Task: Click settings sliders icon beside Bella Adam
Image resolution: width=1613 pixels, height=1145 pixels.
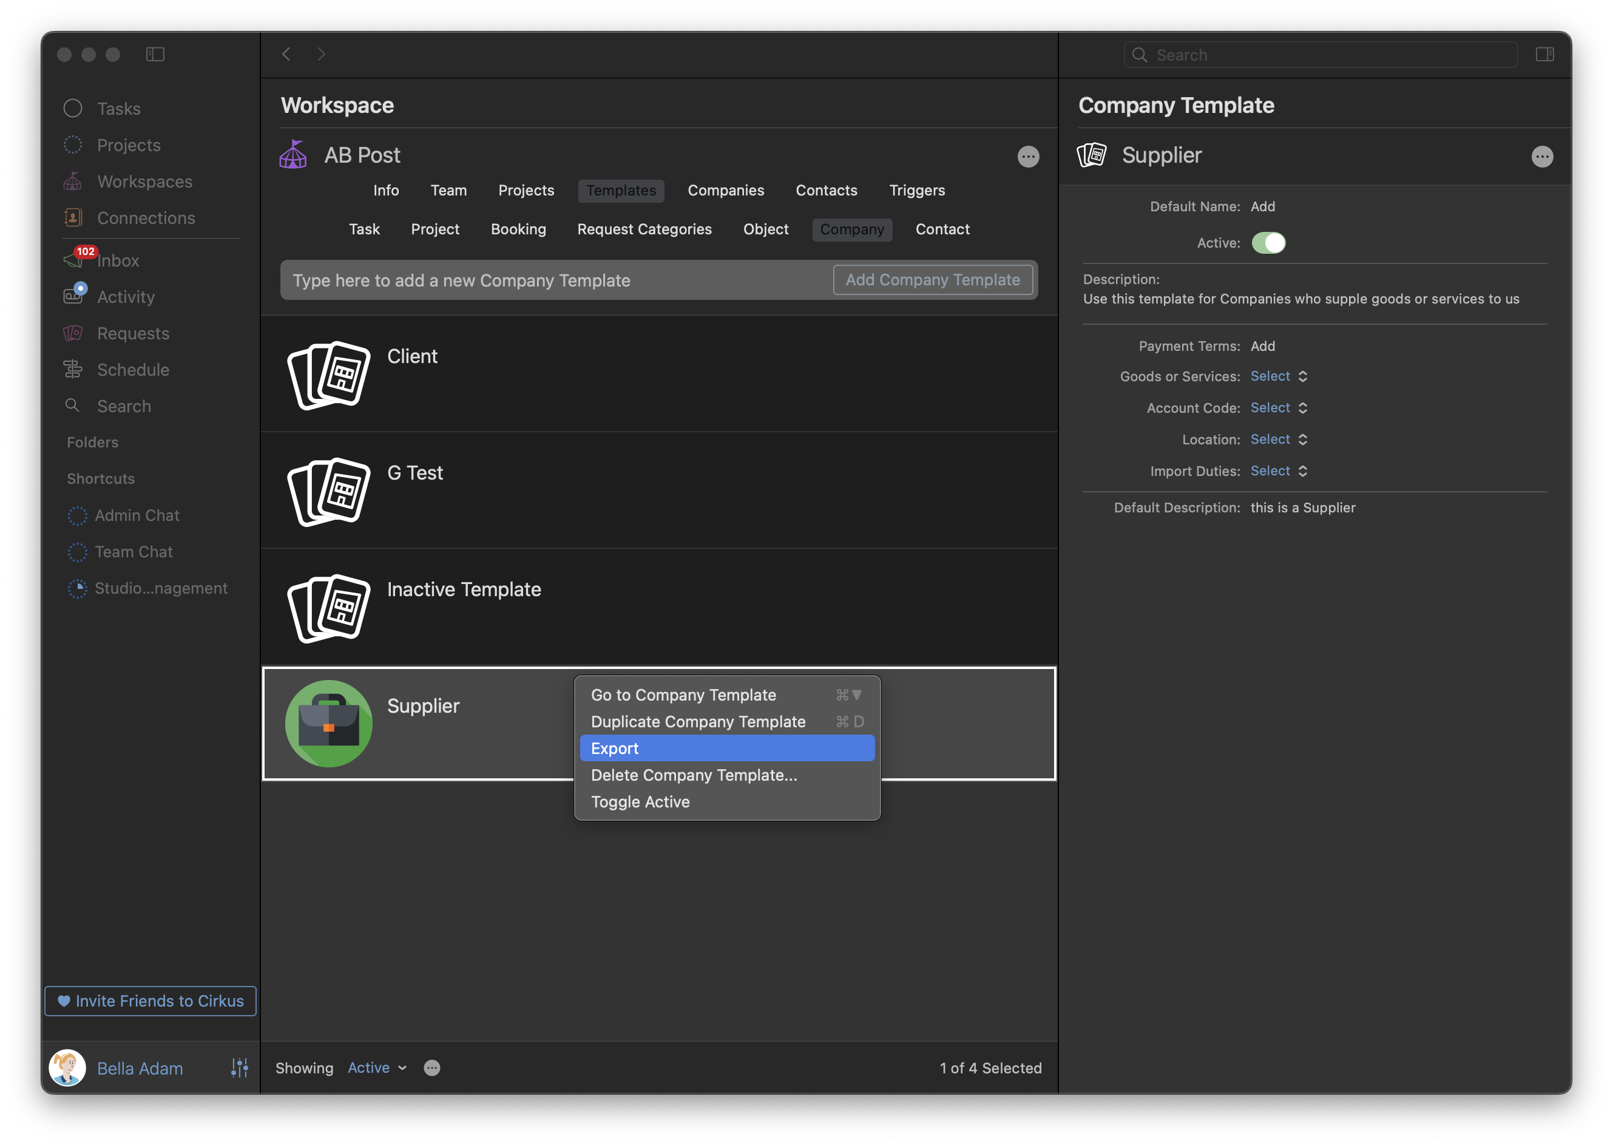Action: 240,1067
